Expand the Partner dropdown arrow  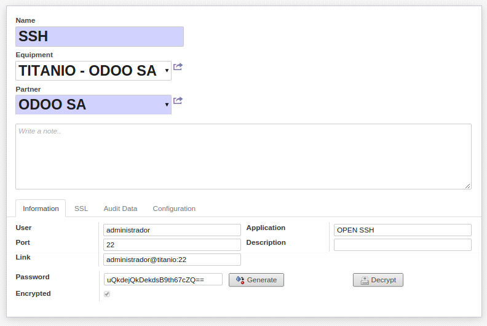click(x=167, y=105)
